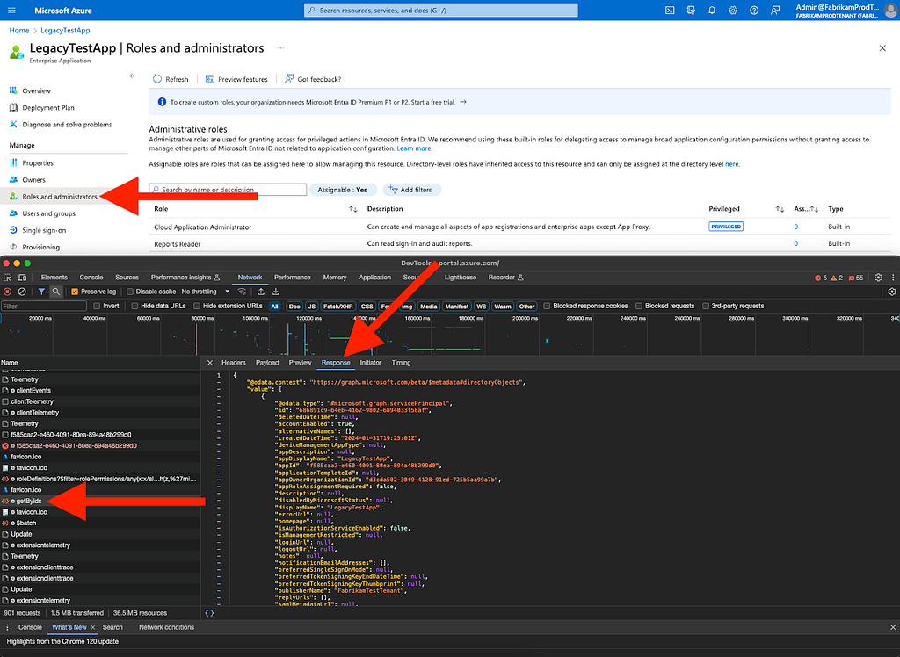
Task: Open the Learn more link
Action: 413,148
